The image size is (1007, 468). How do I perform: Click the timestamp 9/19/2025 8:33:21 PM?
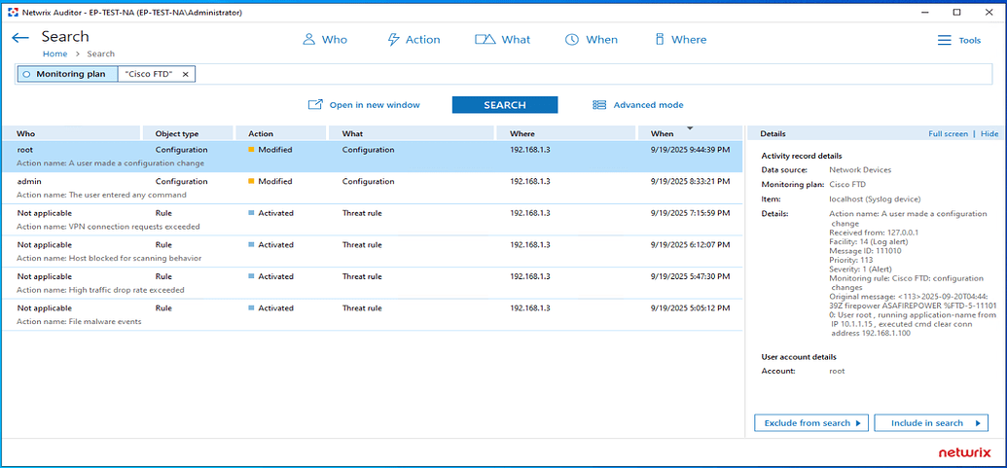pos(690,182)
